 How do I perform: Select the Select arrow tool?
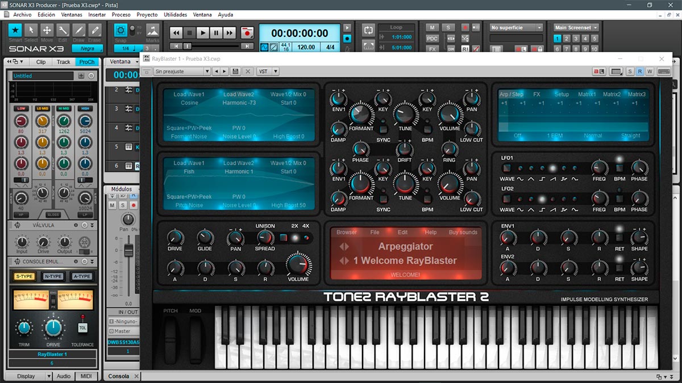pos(31,30)
